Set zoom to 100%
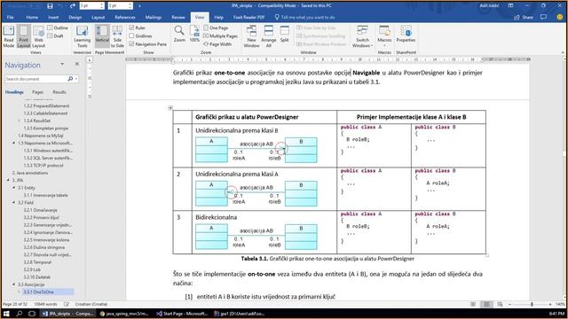Screen dimensions: 568x319 [x=194, y=34]
